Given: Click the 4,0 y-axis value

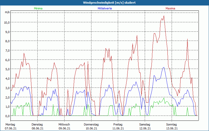Looking at the screenshot, I should coord(8,79).
